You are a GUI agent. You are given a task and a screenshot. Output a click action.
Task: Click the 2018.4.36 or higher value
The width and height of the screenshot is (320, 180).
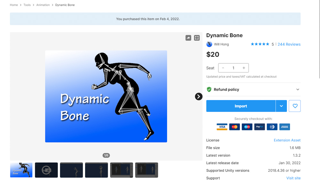(x=284, y=170)
